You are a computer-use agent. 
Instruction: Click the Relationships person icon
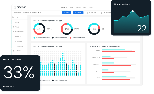point(102,13)
